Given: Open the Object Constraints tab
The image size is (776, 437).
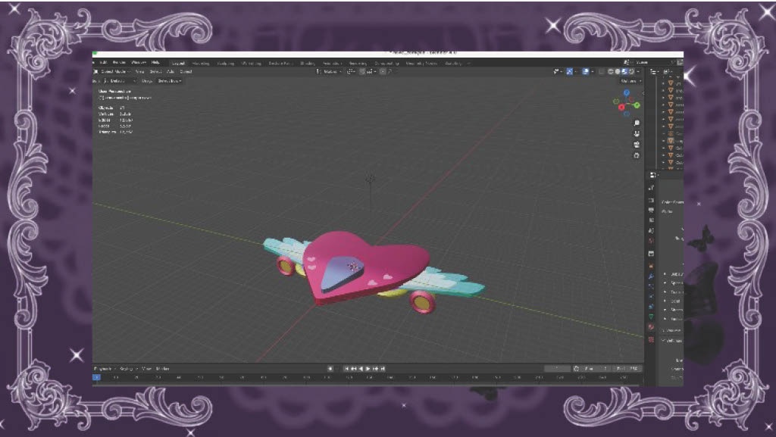Looking at the screenshot, I should click(651, 307).
